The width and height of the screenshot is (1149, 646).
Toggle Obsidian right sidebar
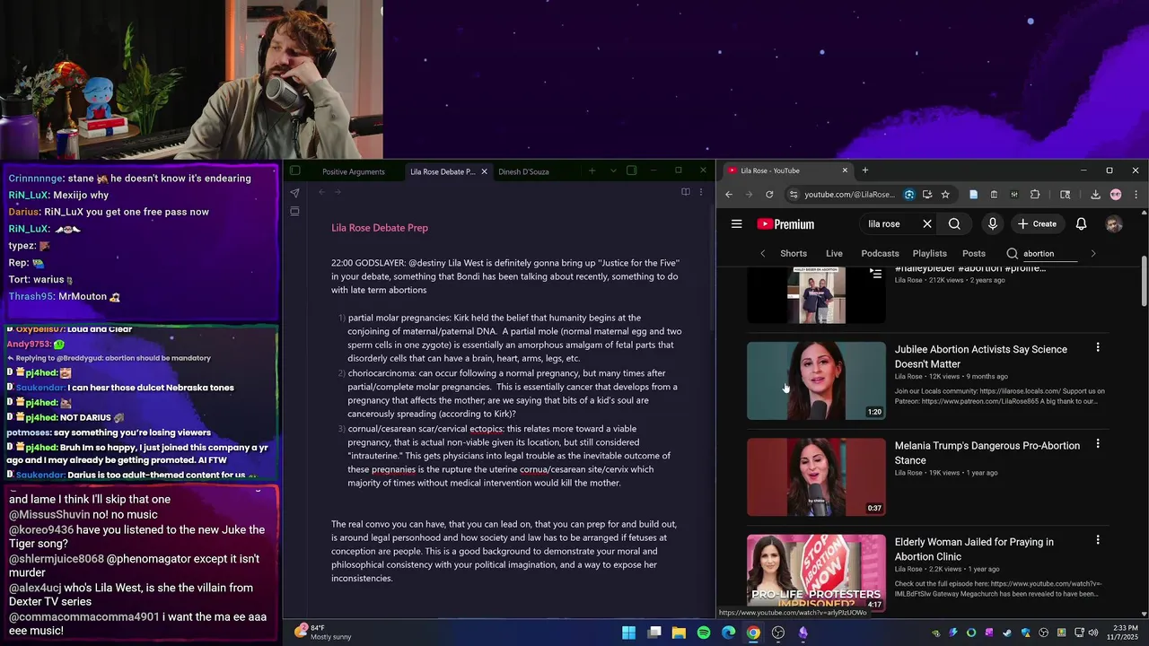tap(631, 170)
